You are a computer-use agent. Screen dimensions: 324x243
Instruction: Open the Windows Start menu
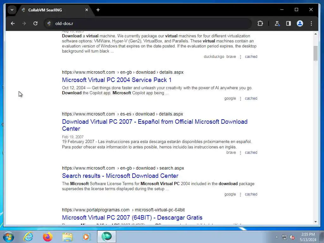(x=9, y=237)
